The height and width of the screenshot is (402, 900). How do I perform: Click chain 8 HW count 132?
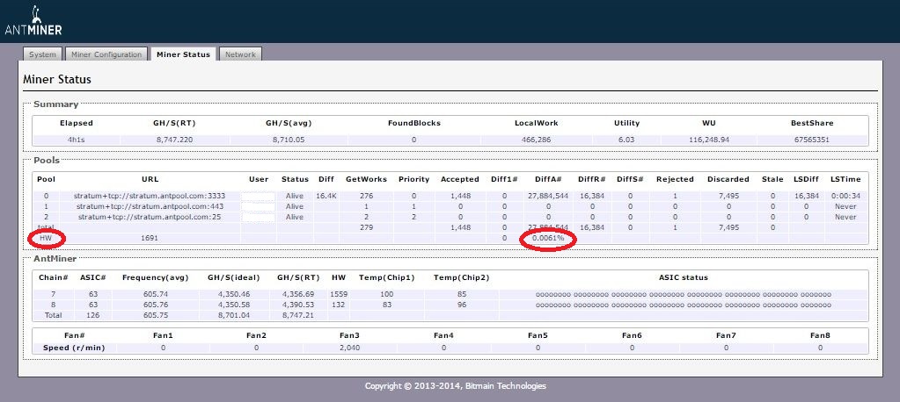[339, 305]
